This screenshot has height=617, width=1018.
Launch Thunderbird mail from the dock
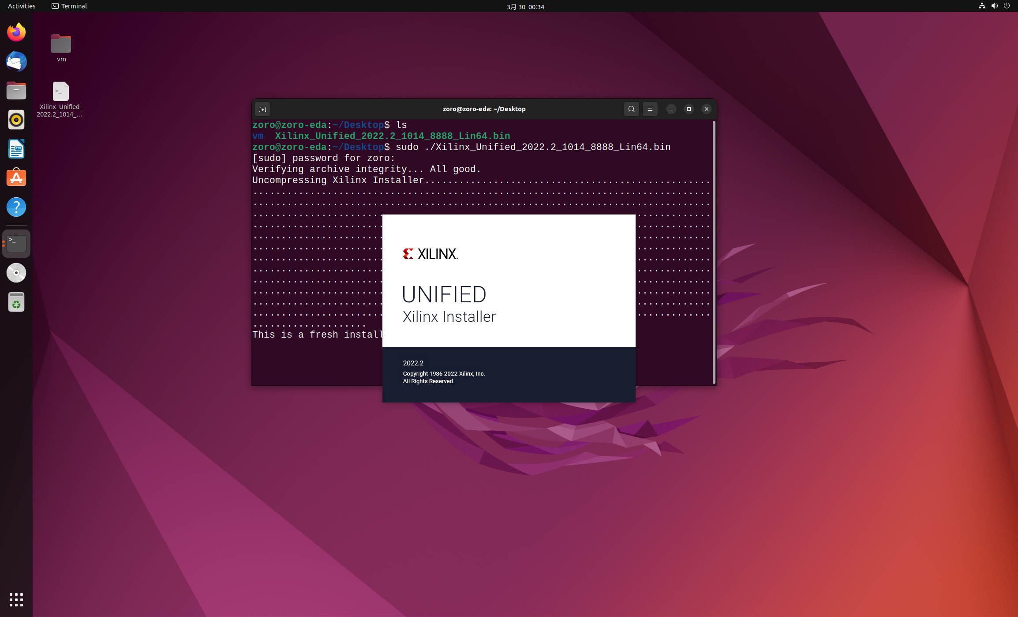16,61
